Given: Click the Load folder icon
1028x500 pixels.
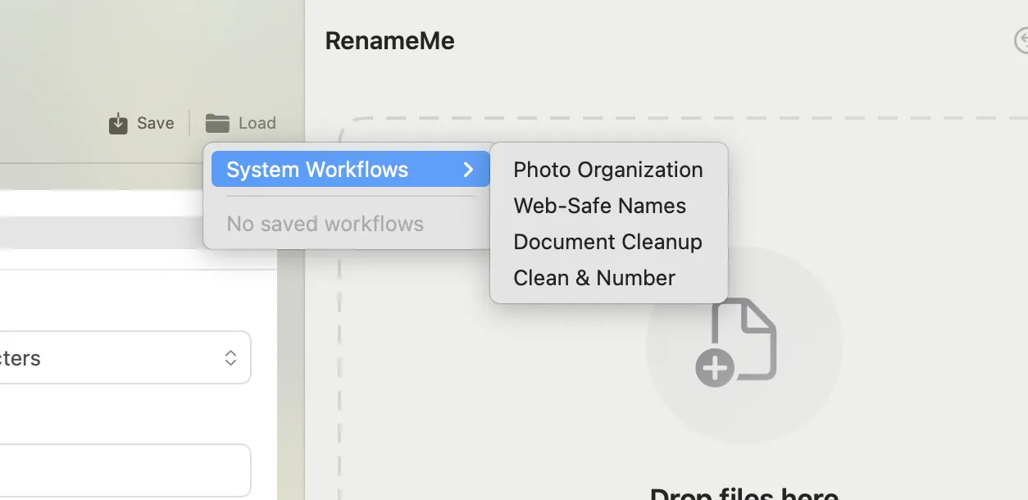Looking at the screenshot, I should (x=217, y=123).
